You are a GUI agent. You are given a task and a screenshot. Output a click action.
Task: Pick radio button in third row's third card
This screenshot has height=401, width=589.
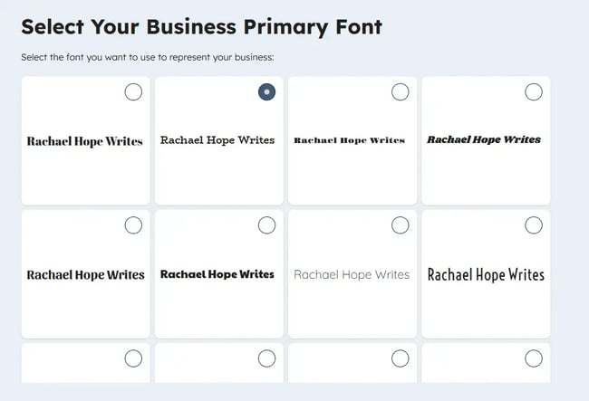(400, 358)
